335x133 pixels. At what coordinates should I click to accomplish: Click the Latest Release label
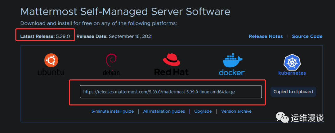pos(37,36)
